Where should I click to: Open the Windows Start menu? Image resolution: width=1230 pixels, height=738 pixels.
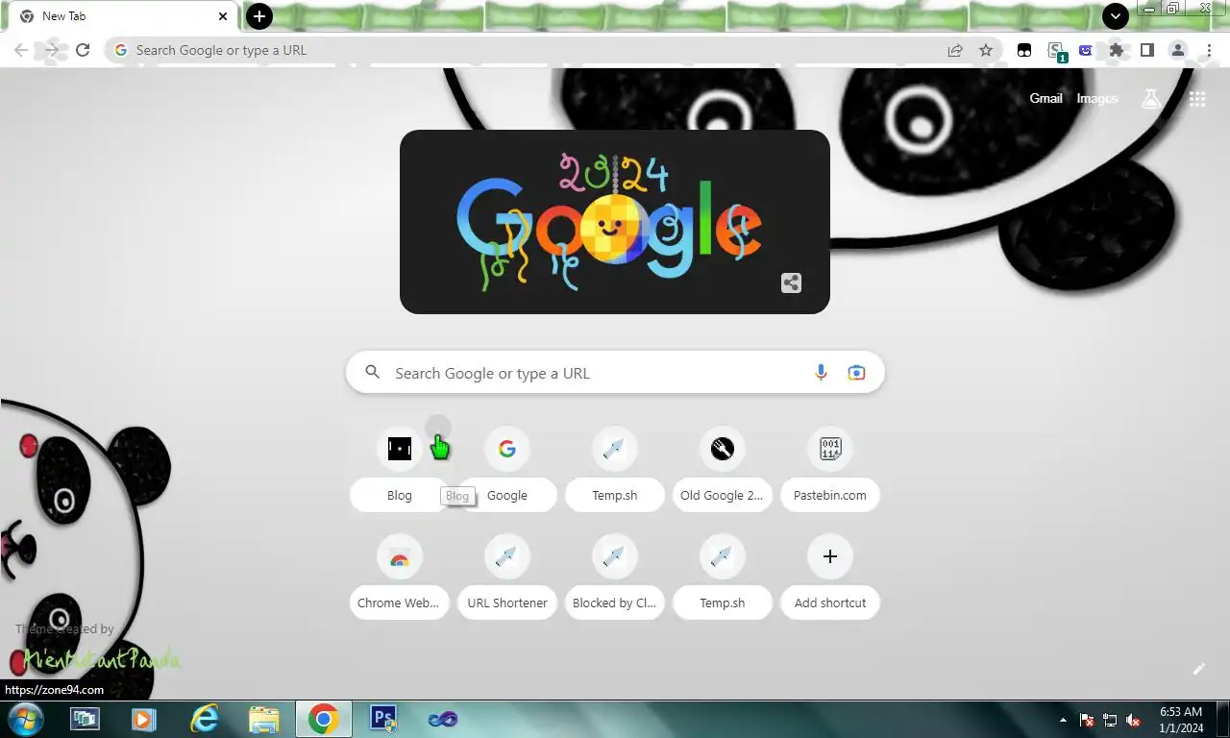(25, 719)
